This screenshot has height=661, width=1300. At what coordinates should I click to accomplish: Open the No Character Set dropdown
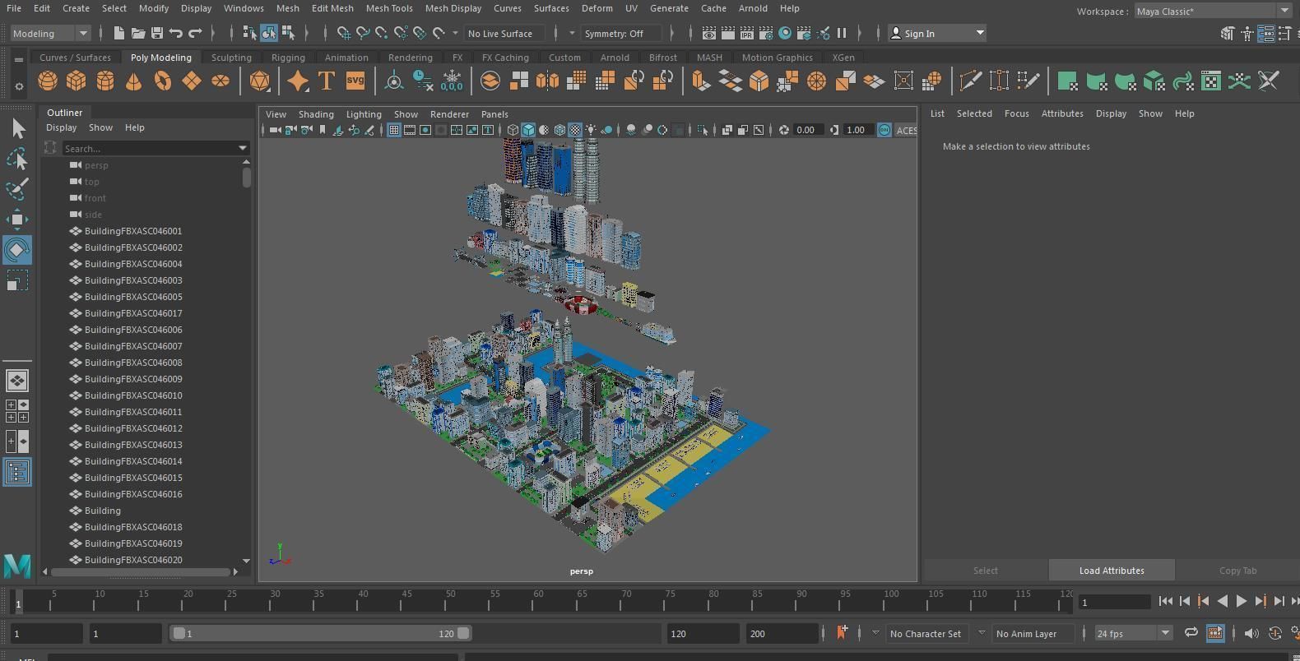pos(926,634)
